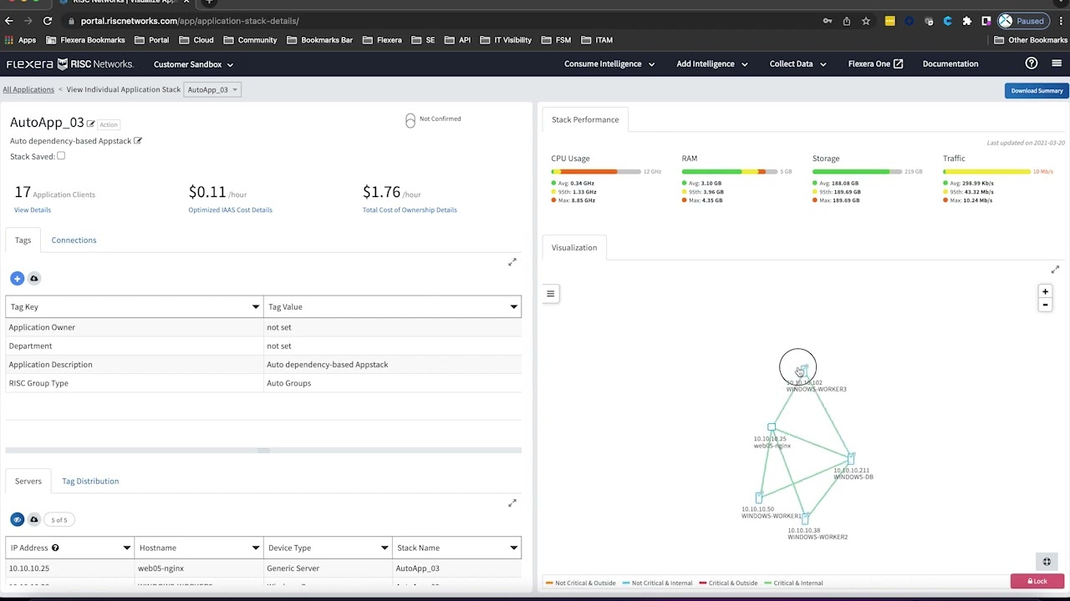
Task: Toggle the Stack Saved checkbox
Action: pyautogui.click(x=61, y=156)
